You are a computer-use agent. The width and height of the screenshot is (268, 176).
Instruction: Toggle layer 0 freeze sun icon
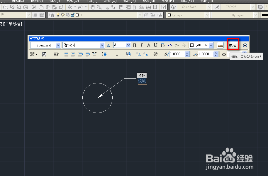point(62,15)
